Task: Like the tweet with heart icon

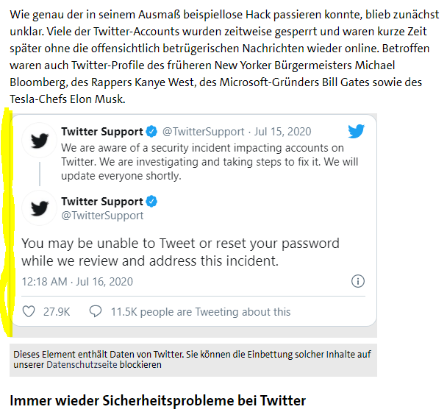Action: coord(29,311)
